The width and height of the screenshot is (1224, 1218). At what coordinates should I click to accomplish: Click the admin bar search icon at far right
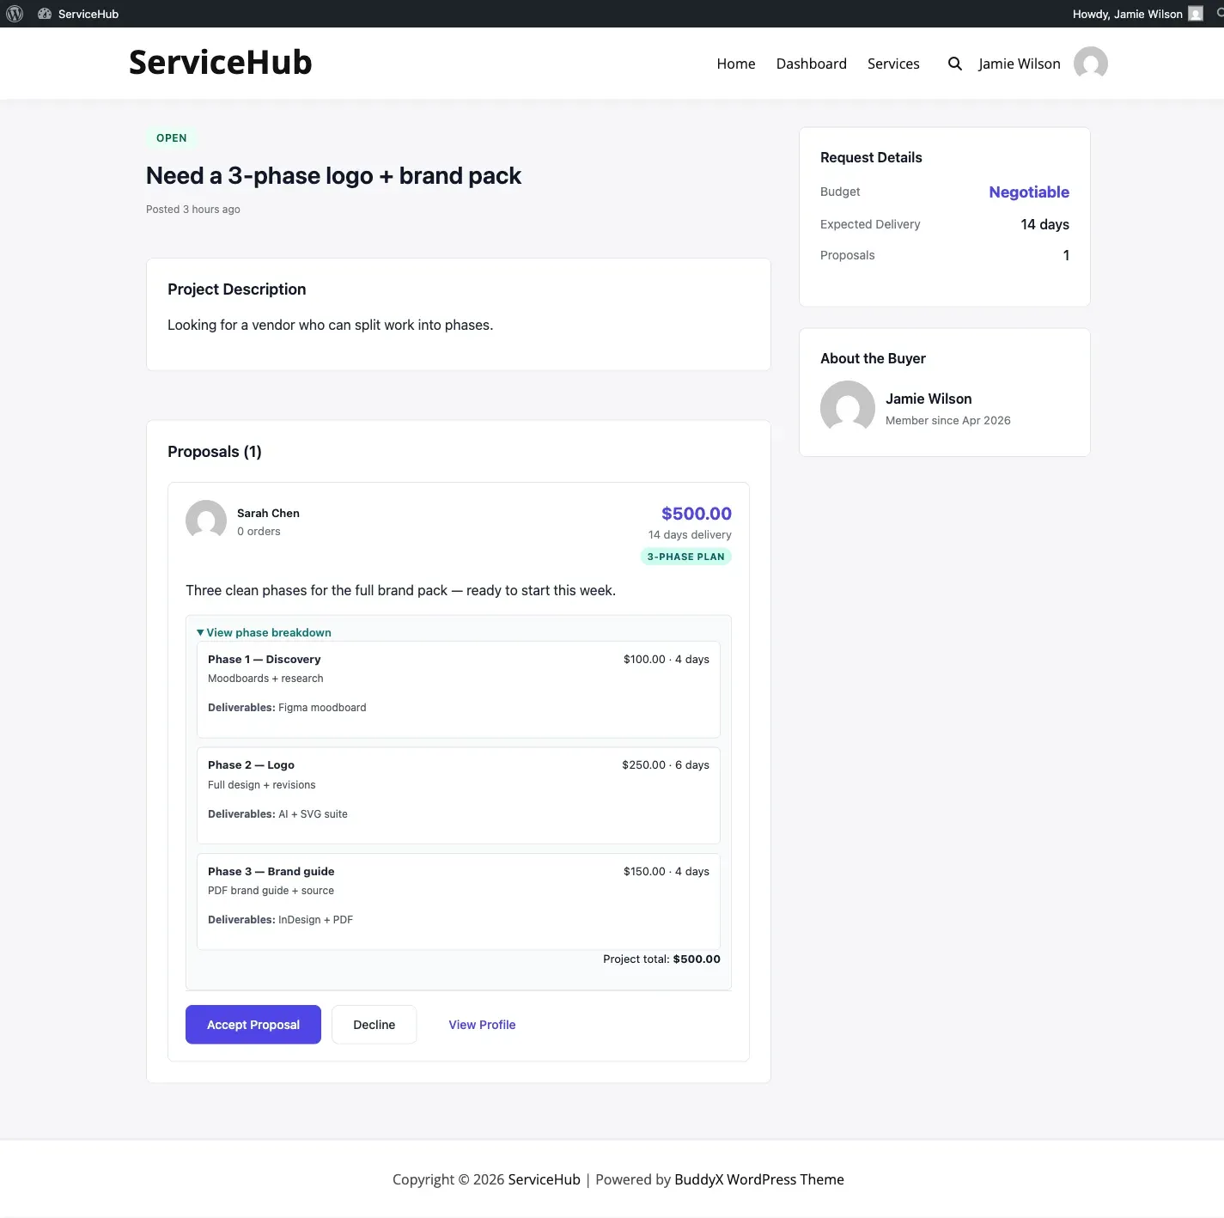coord(1220,13)
